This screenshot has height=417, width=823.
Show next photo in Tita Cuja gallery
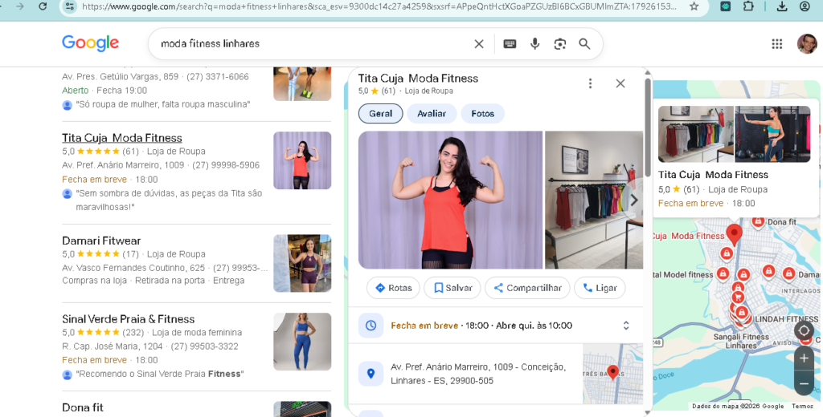[x=634, y=200]
